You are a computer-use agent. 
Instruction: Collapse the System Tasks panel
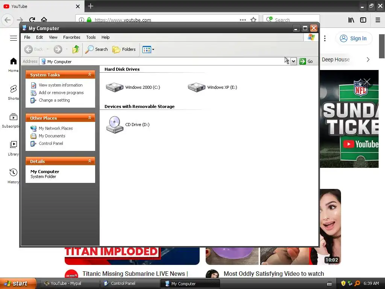(x=89, y=75)
